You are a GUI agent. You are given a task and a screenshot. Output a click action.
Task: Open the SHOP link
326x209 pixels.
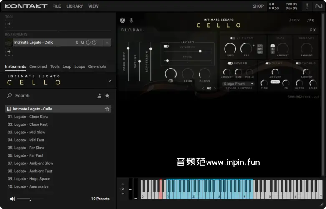point(258,6)
